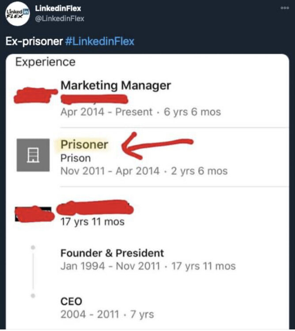Click the redacted company logo above 17 yrs 11 mos
The image size is (295, 331).
coord(34,213)
